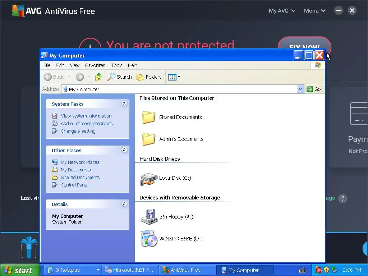Expand the Address bar dropdown

pyautogui.click(x=300, y=89)
